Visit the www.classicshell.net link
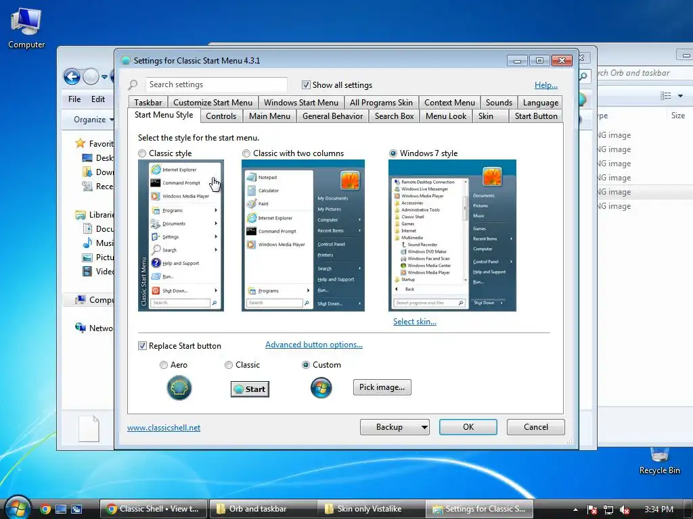The width and height of the screenshot is (693, 519). pos(164,428)
